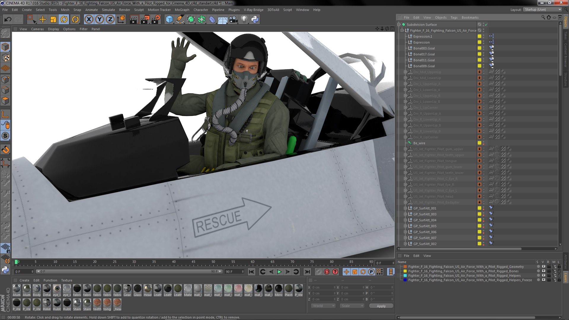Click the Python script icon in toolbar
The image size is (569, 320).
[255, 20]
